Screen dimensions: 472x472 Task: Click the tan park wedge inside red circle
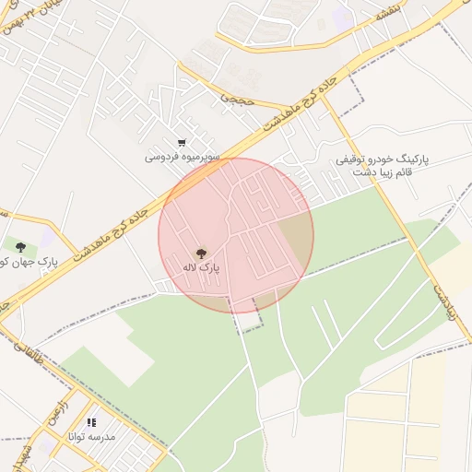tap(298, 238)
